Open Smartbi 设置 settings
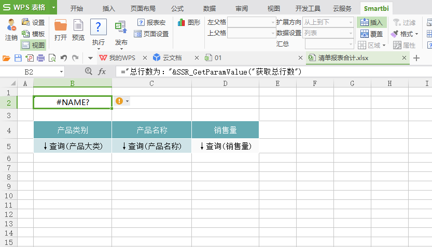The width and height of the screenshot is (432, 247). 33,22
